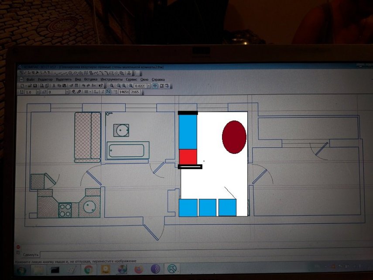Image resolution: width=373 pixels, height=280 pixels.
Task: Toggle the highlighted snapping button
Action: tap(108, 92)
